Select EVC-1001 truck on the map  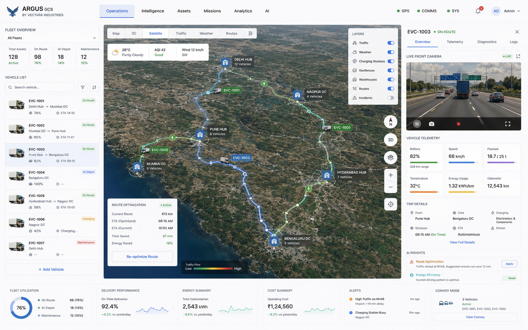click(217, 90)
